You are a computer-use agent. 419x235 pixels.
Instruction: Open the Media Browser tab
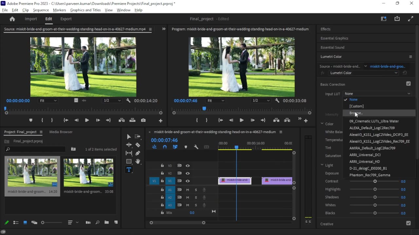tap(61, 132)
